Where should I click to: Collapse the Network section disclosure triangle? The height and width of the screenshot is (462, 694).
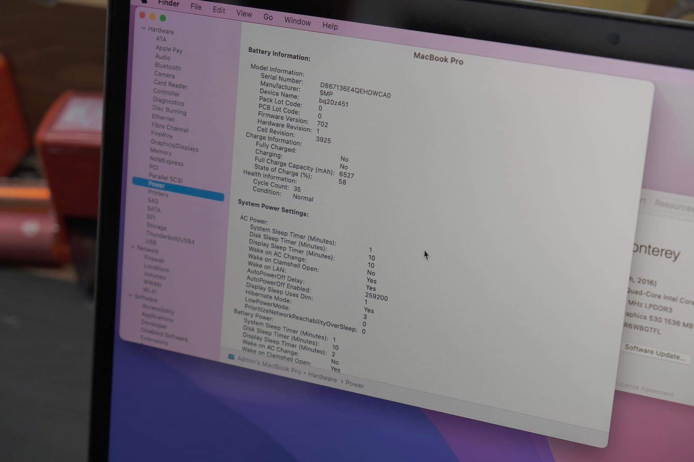pos(133,247)
